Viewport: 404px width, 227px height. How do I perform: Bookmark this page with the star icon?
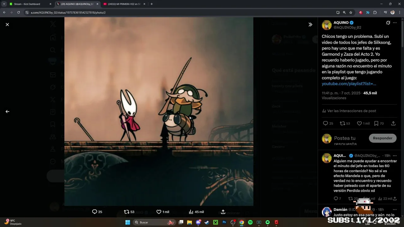coord(351,13)
